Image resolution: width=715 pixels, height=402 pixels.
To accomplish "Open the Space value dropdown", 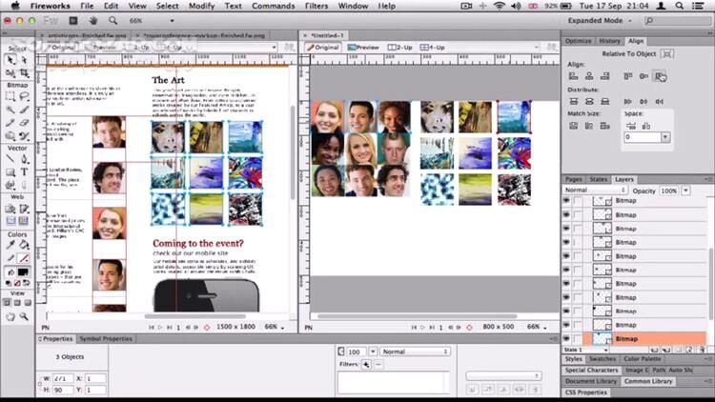I will 664,137.
